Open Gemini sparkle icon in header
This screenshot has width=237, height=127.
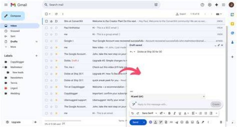[x=217, y=5]
